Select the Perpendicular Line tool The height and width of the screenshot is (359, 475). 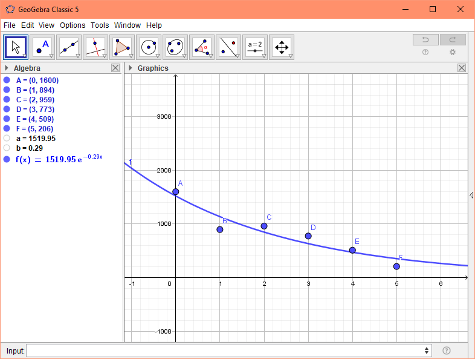click(95, 47)
